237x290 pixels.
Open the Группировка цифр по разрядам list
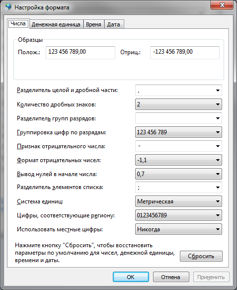(x=178, y=132)
